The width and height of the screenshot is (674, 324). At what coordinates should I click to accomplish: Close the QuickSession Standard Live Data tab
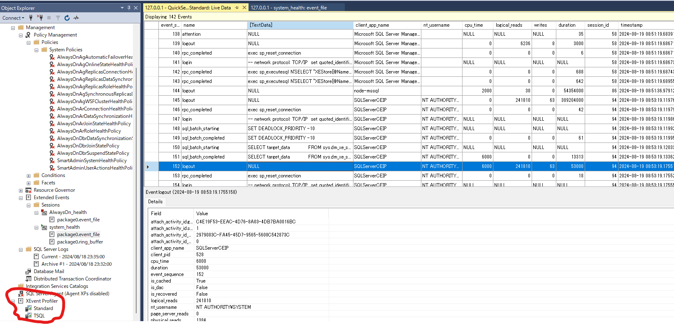click(244, 7)
